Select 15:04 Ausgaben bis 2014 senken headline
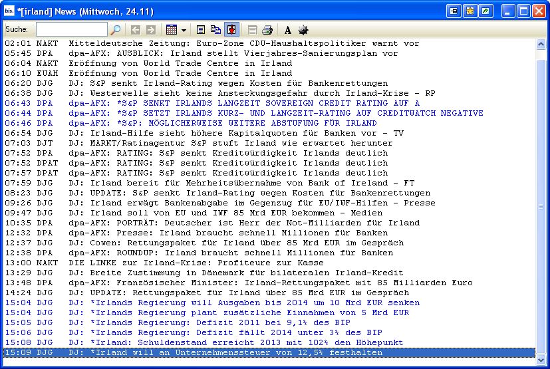The image size is (550, 369). tap(269, 303)
